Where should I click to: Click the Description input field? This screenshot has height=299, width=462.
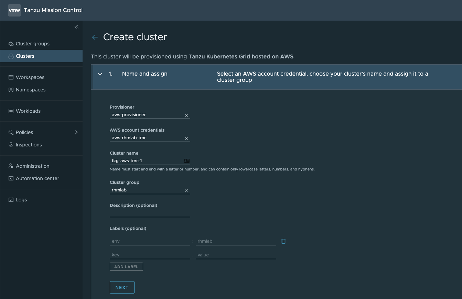[150, 213]
